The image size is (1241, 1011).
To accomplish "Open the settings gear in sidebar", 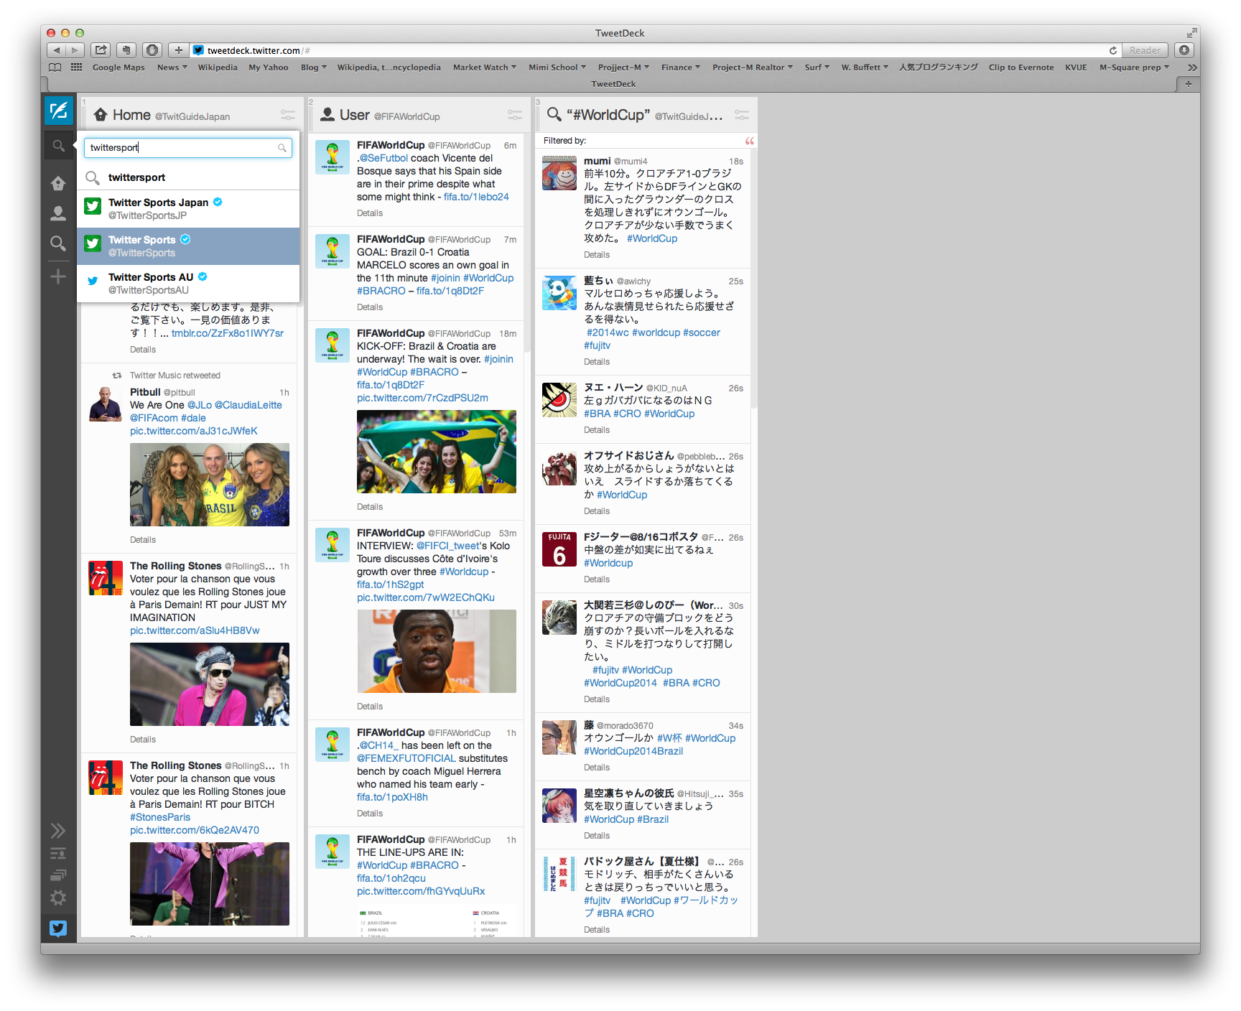I will 58,898.
